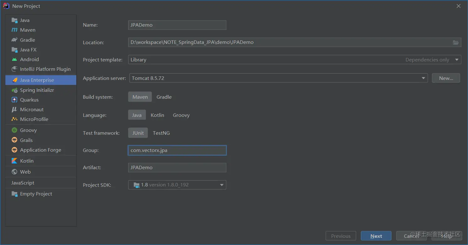Screen dimensions: 468x245
Task: Click the Location path field
Action: [294, 42]
